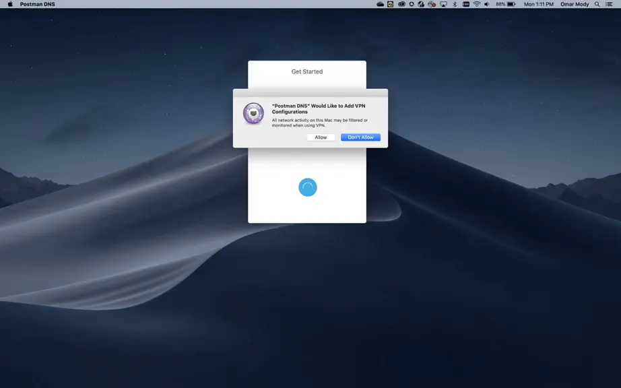Open Notification Center list icon

click(x=609, y=4)
